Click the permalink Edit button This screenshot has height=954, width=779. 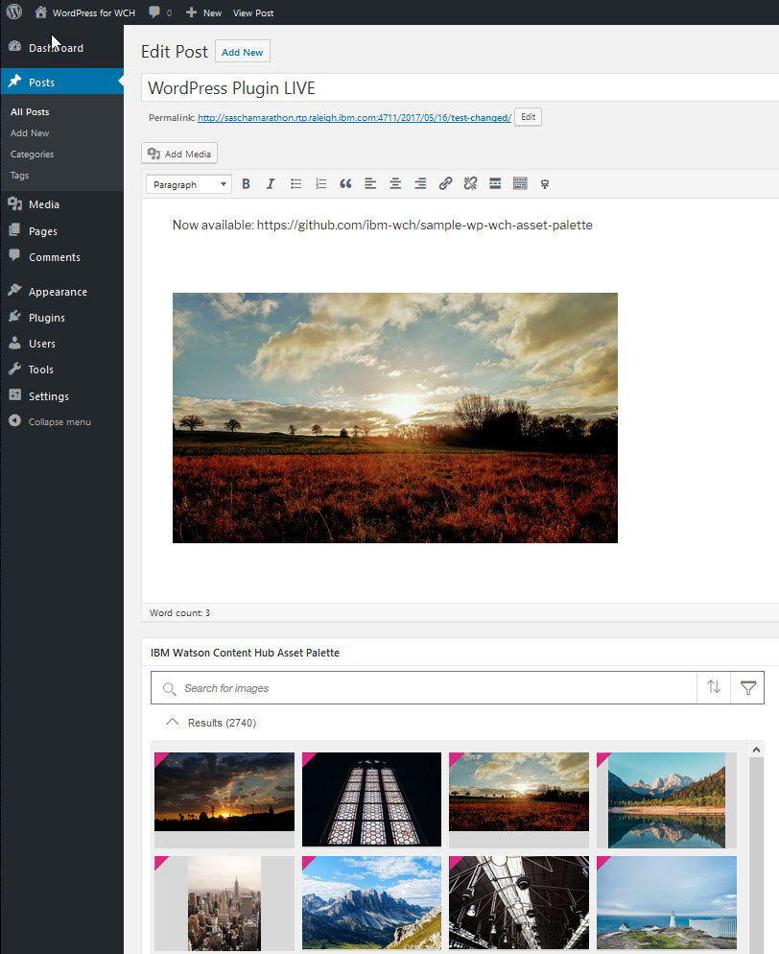click(528, 117)
